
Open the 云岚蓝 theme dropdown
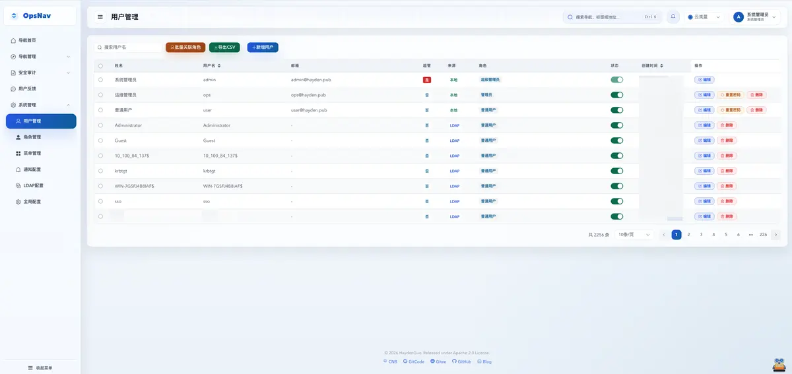click(x=704, y=17)
